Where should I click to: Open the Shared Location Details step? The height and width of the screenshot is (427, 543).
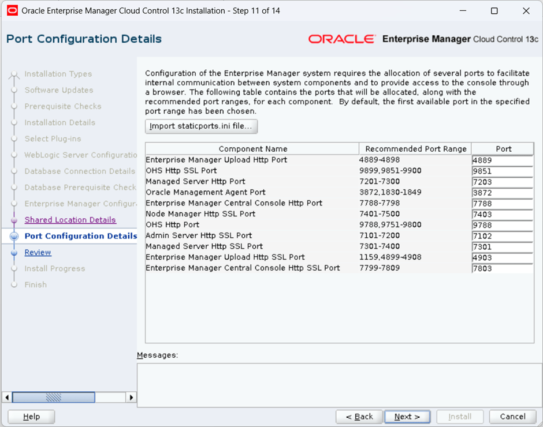[x=70, y=220]
